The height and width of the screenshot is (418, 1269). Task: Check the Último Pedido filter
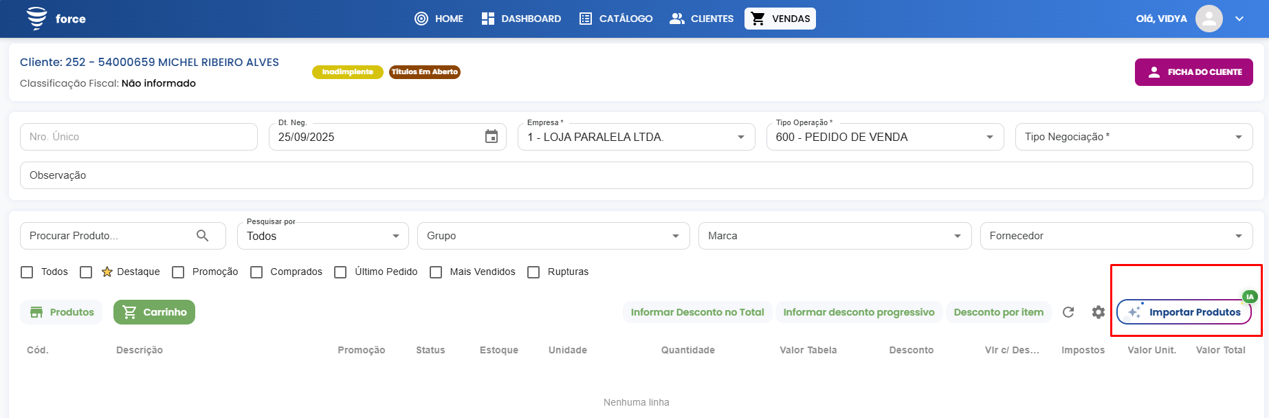tap(340, 272)
